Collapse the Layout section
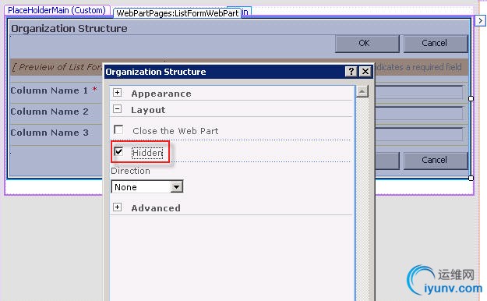Screen dimensions: 487x301 (x=118, y=109)
